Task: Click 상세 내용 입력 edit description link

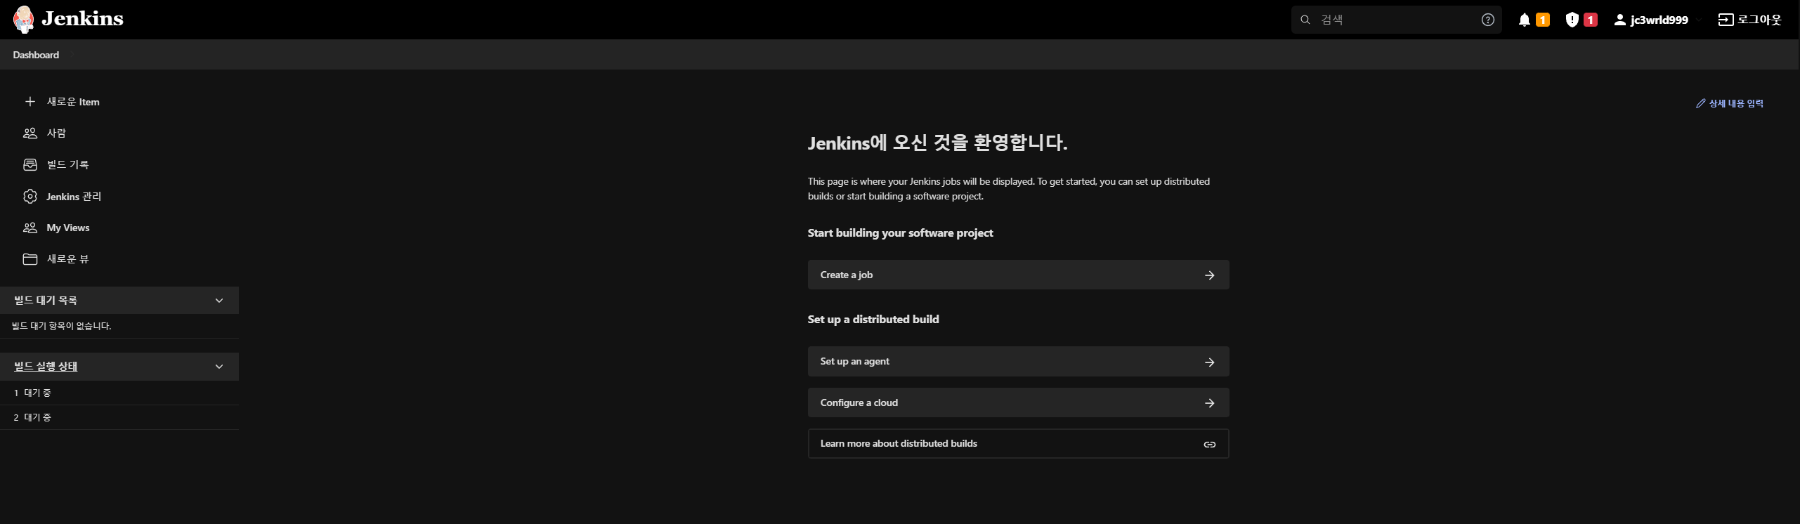Action: tap(1735, 103)
